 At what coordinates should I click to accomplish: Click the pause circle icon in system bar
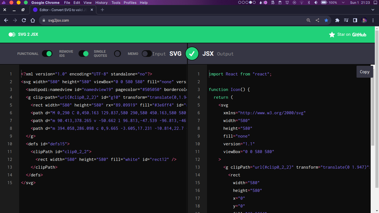(x=294, y=2)
